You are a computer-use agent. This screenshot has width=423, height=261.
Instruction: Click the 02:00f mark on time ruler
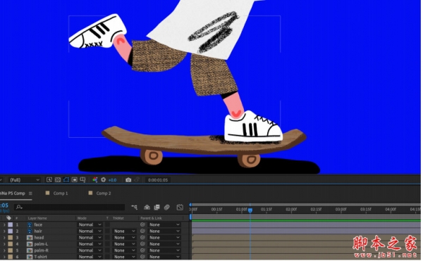click(x=291, y=210)
